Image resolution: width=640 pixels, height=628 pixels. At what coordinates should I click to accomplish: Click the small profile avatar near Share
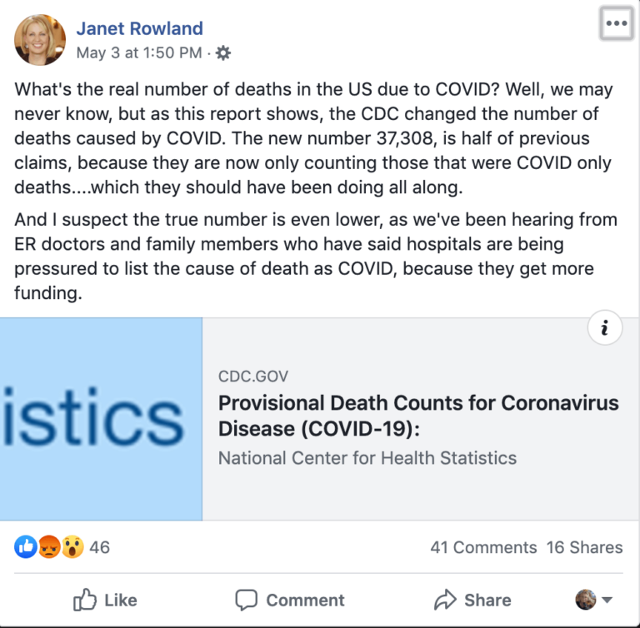(586, 600)
